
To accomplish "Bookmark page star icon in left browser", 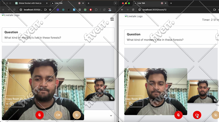I will coord(50,10).
